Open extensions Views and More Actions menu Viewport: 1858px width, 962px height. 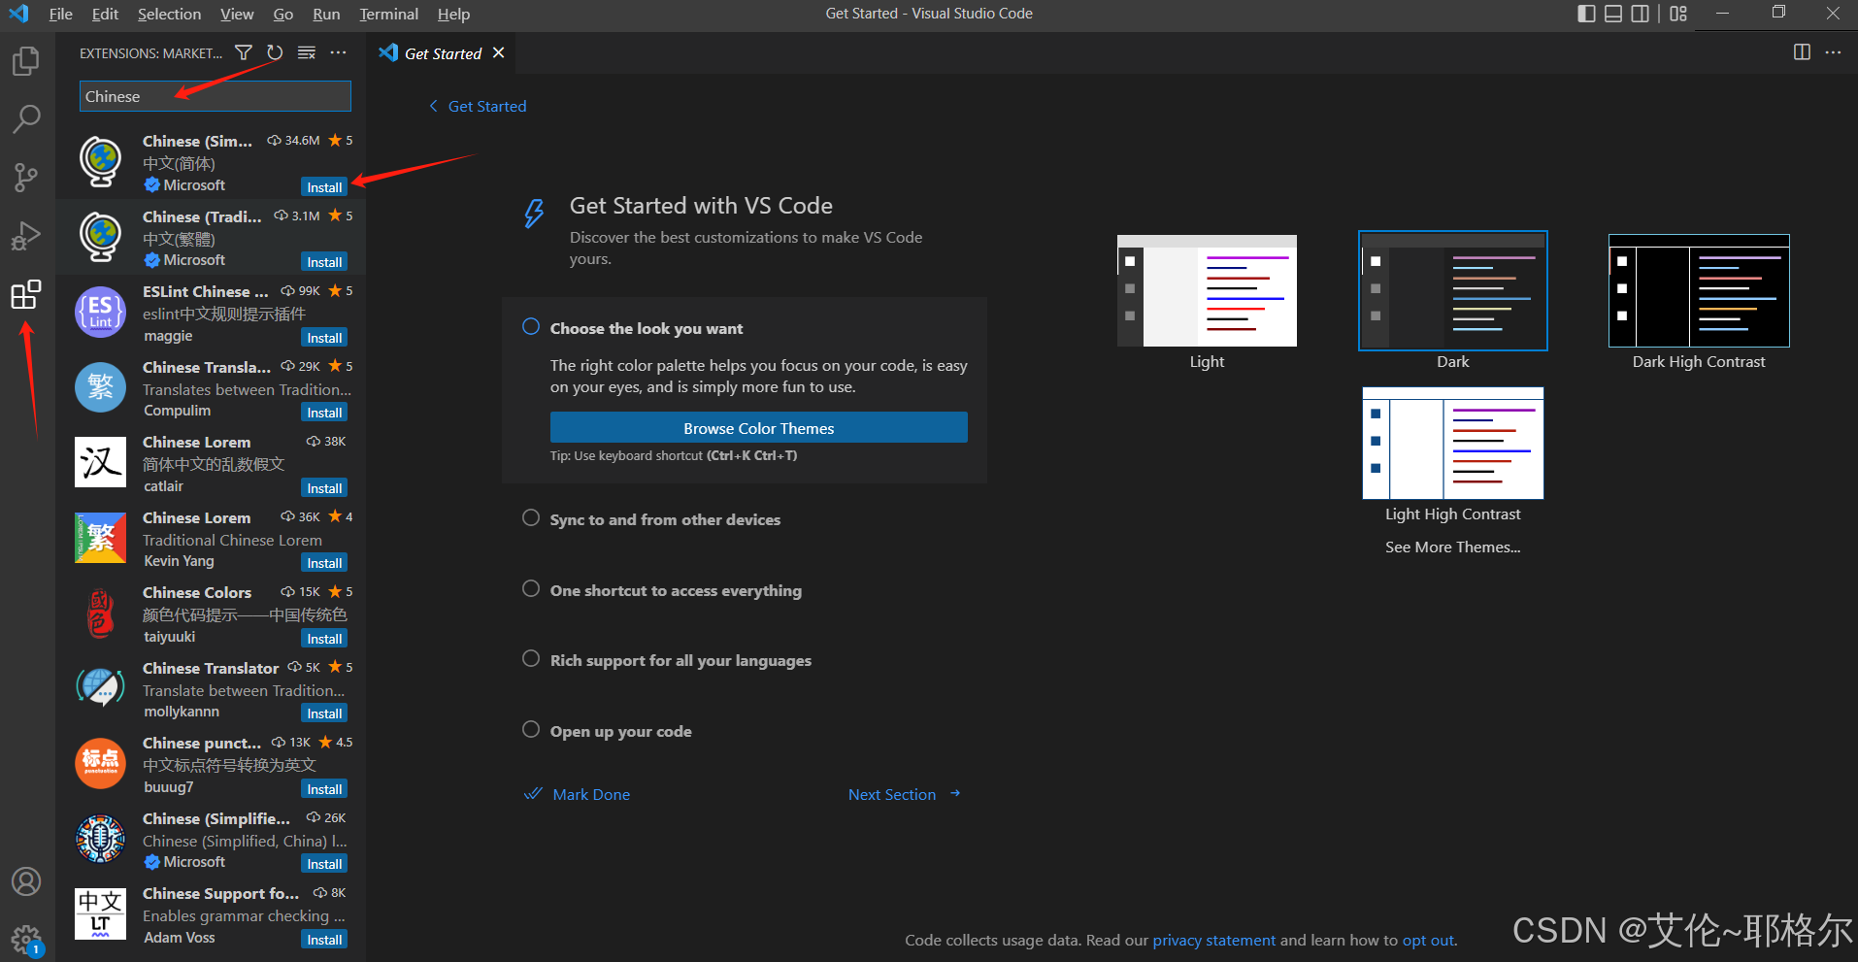pos(338,52)
